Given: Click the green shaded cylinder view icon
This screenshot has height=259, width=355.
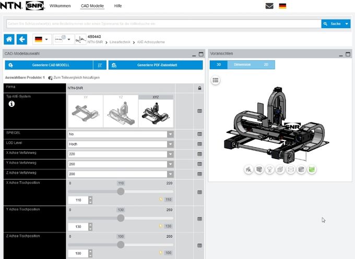Looking at the screenshot, I should click(312, 170).
